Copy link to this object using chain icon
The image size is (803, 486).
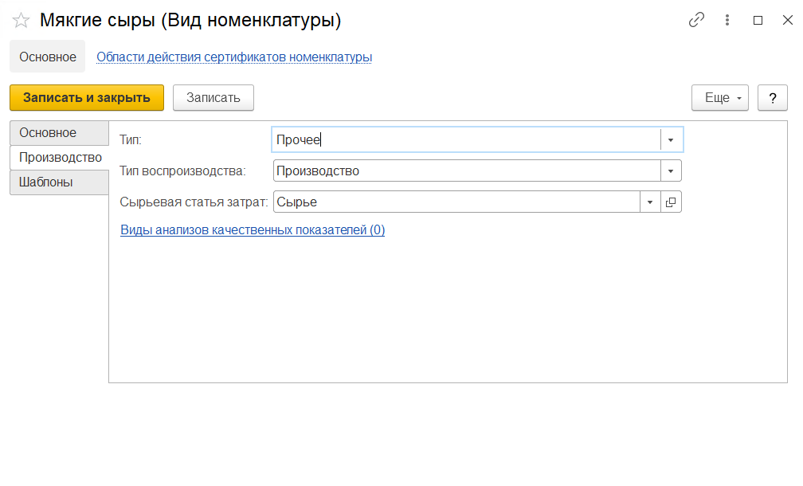pos(696,21)
